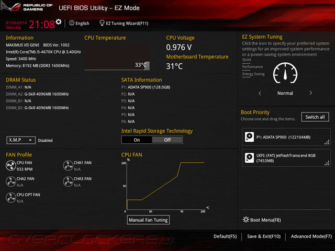Image resolution: width=335 pixels, height=251 pixels.
Task: Load Default(F5) settings
Action: 225,236
